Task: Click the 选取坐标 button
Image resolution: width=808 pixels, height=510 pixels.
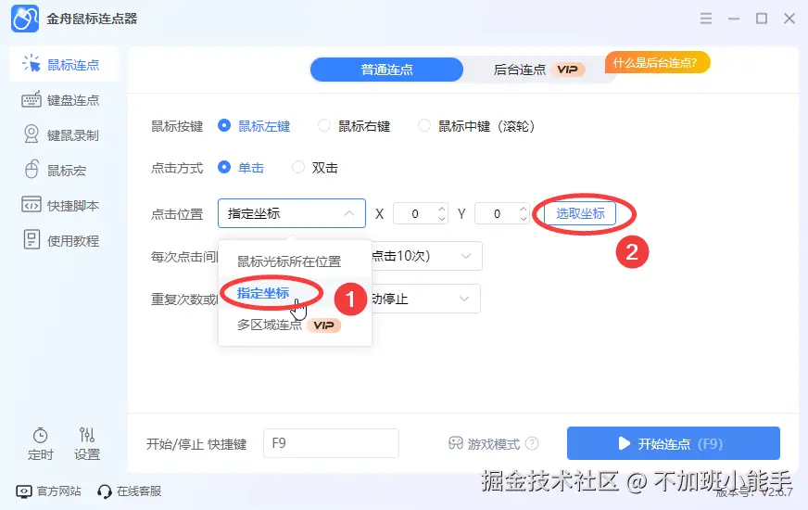Action: coord(580,213)
